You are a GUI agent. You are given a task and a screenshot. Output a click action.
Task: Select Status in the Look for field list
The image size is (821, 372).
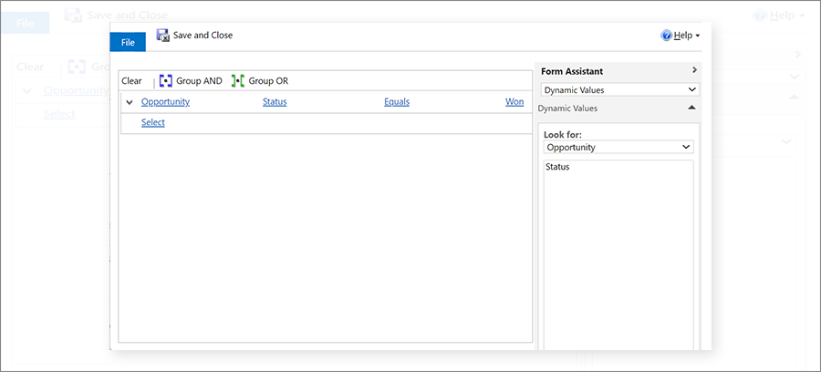click(557, 168)
